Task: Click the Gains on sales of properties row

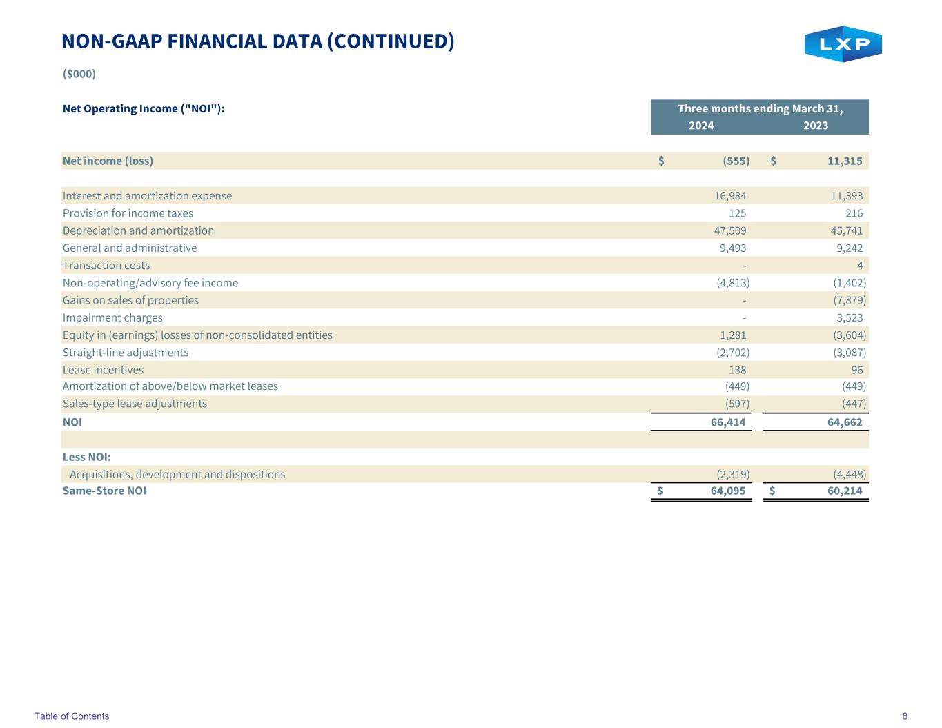Action: point(130,300)
